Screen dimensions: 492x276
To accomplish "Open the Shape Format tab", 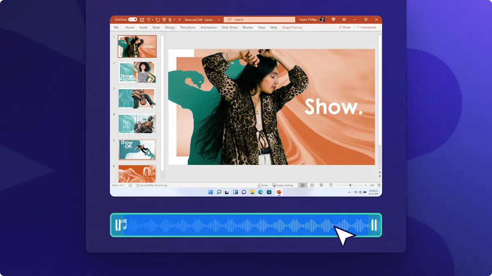I will [292, 27].
